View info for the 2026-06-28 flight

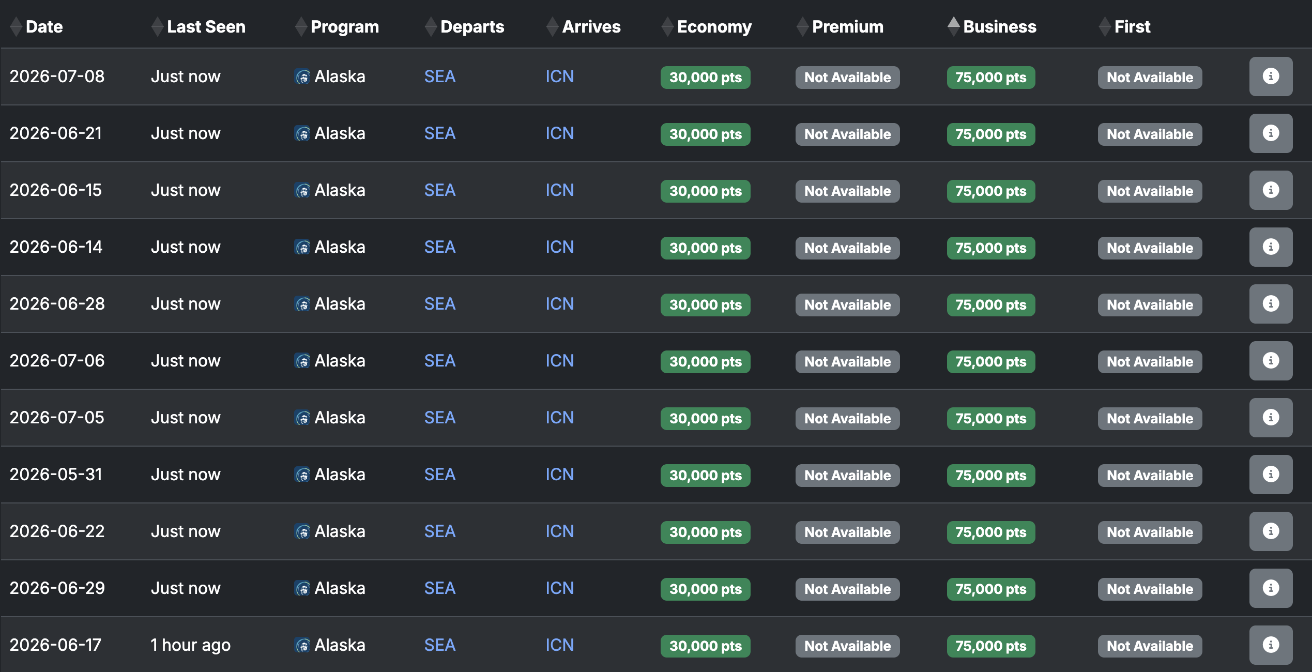click(x=1270, y=304)
